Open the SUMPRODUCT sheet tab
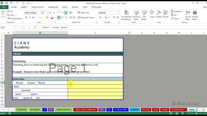This screenshot has width=207, height=116. (x=178, y=110)
